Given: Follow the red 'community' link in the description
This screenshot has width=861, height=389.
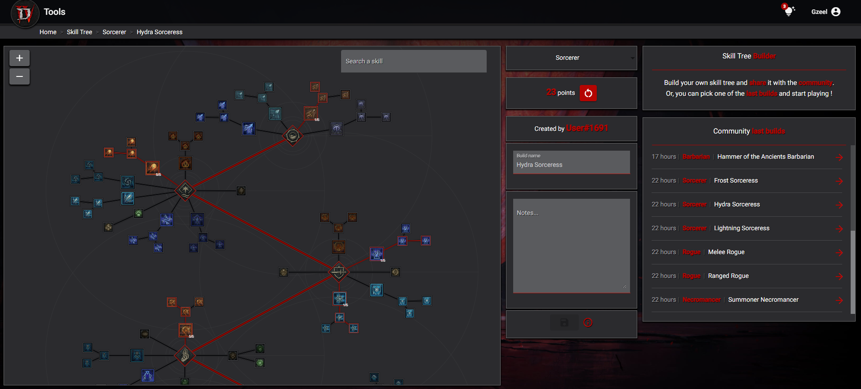Looking at the screenshot, I should point(815,83).
